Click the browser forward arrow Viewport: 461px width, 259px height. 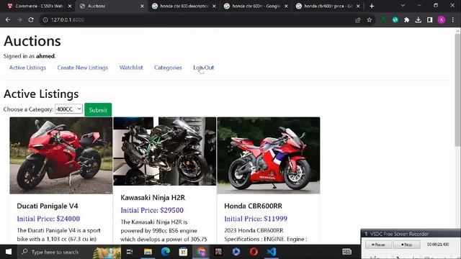19,19
